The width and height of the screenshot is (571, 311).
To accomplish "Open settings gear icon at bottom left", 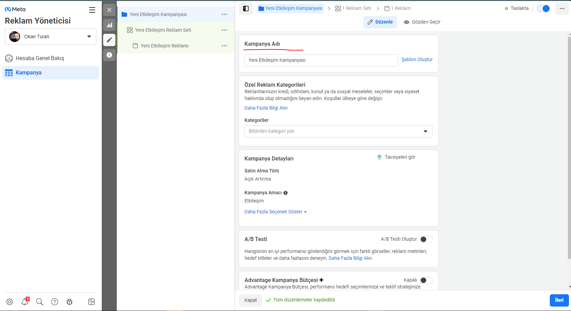I will [x=10, y=302].
